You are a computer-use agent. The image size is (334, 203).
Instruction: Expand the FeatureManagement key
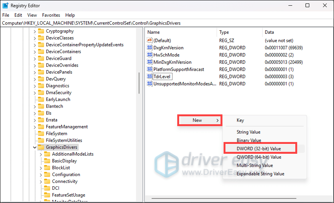tap(35, 127)
